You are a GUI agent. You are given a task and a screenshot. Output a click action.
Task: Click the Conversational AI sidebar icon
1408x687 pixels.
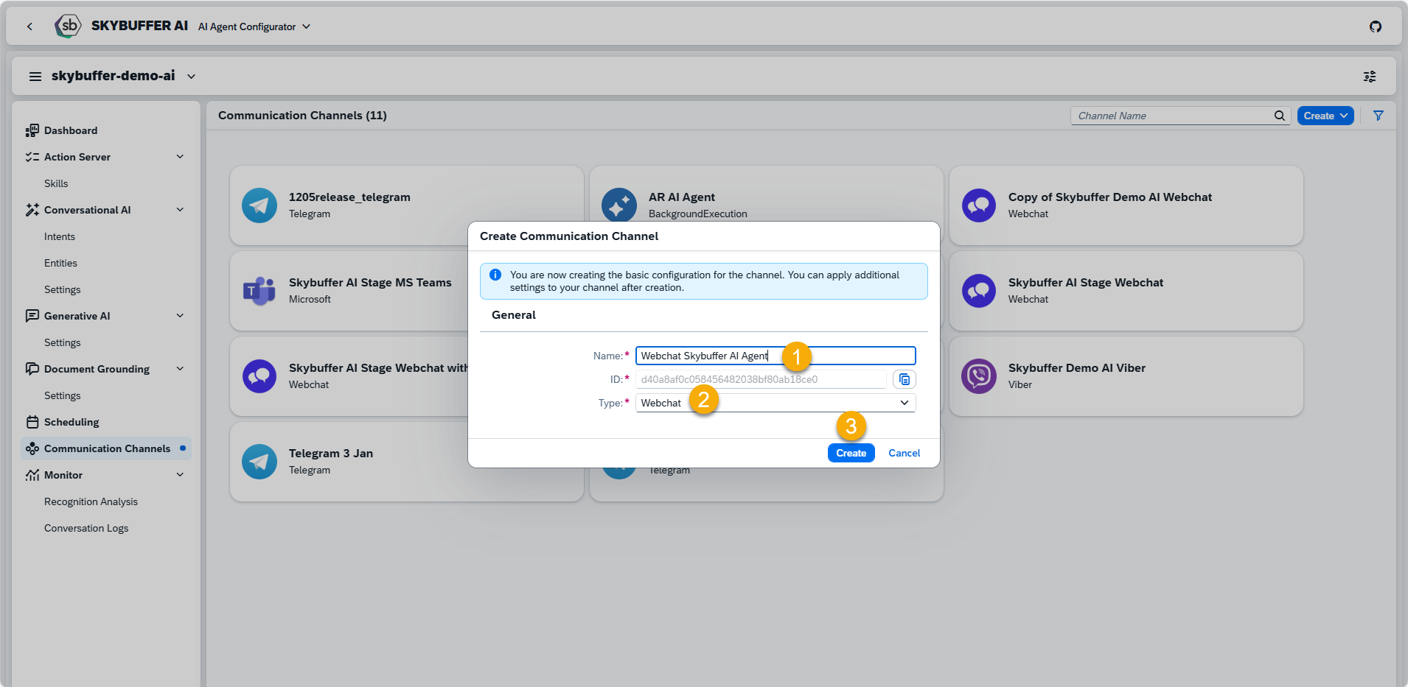point(32,210)
